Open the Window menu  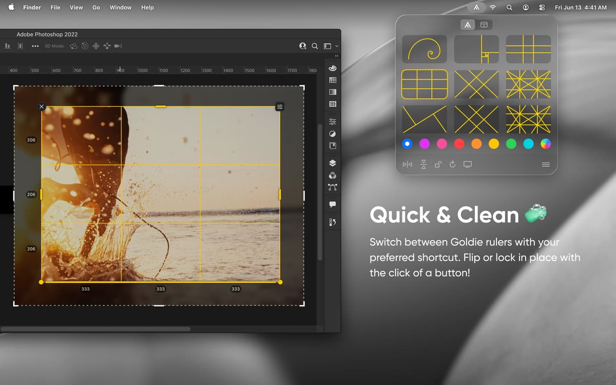click(x=120, y=8)
